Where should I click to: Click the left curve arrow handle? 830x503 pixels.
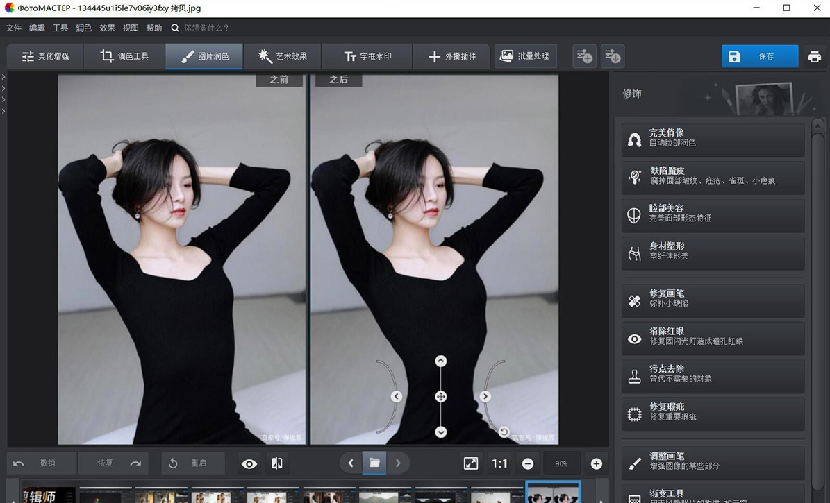(x=396, y=397)
